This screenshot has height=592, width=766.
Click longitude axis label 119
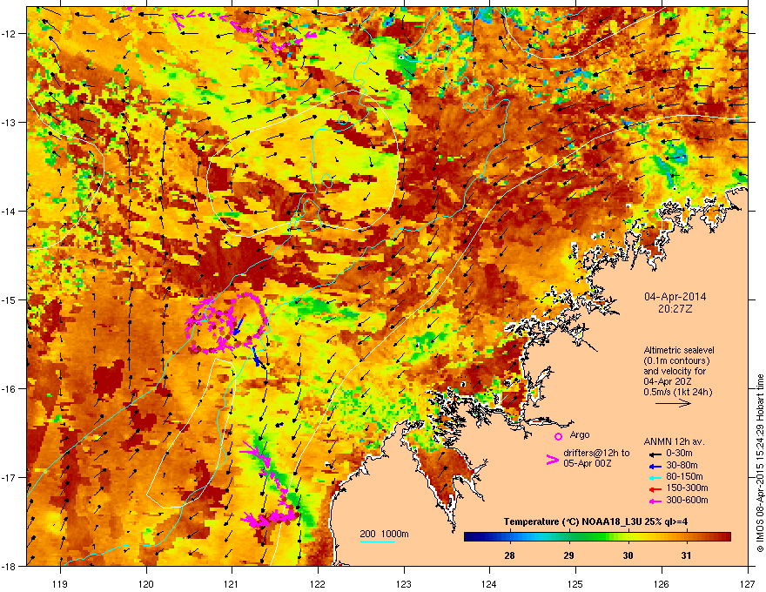[x=60, y=583]
